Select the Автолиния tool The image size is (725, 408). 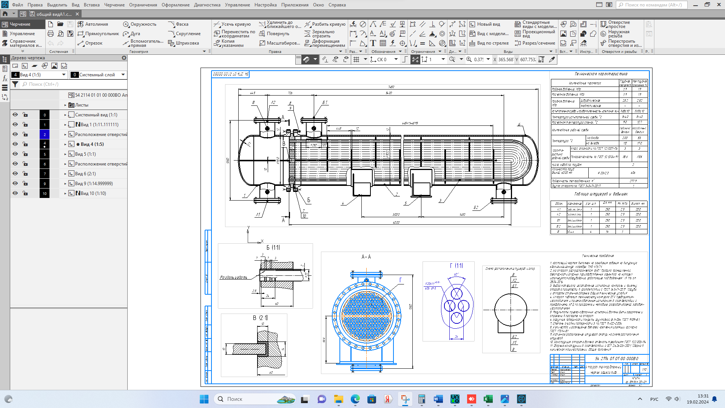[x=93, y=24]
